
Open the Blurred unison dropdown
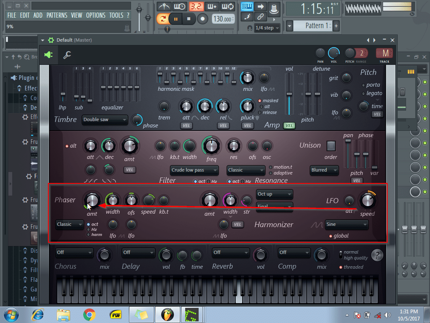coord(324,170)
